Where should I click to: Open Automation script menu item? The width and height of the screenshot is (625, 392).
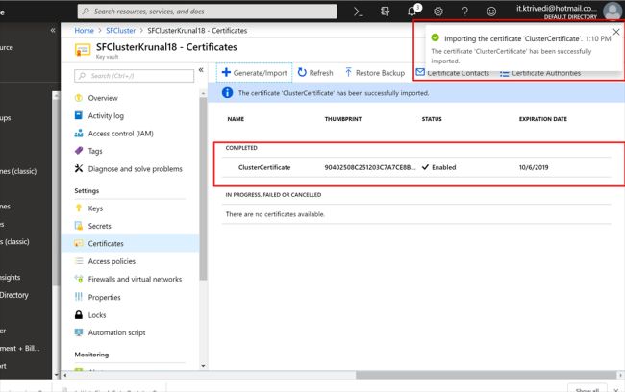[x=116, y=332]
